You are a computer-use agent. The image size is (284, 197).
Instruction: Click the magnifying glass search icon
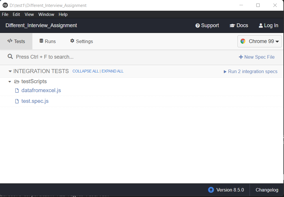pos(10,57)
